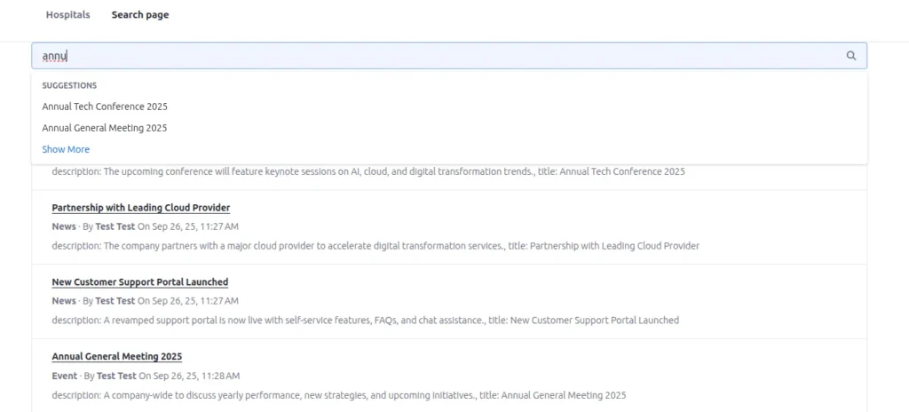Open the Hospitals tab
909x412 pixels.
pyautogui.click(x=67, y=15)
